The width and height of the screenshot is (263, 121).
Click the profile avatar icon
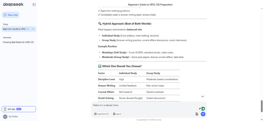(5, 117)
